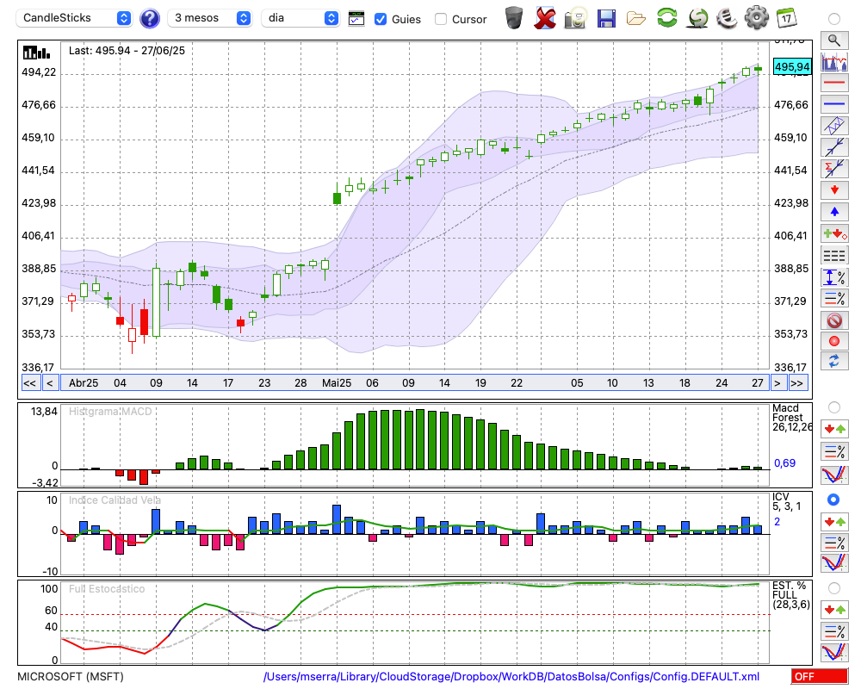Click the 495,94 price label
This screenshot has height=689, width=861.
tap(792, 66)
